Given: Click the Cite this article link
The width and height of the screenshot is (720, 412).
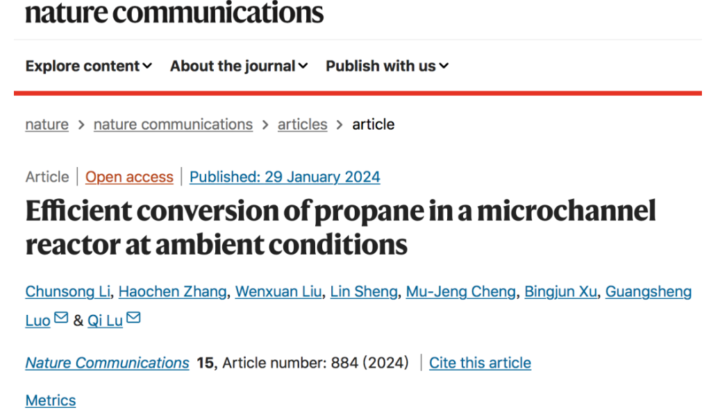Looking at the screenshot, I should click(x=480, y=363).
